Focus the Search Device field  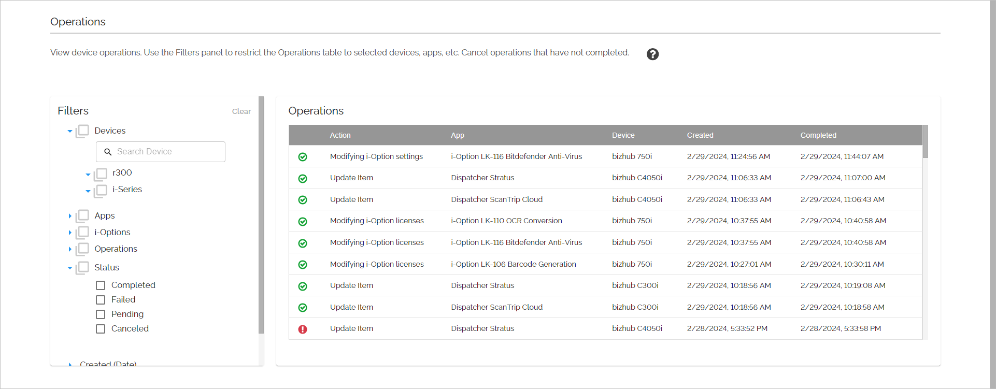tap(161, 152)
